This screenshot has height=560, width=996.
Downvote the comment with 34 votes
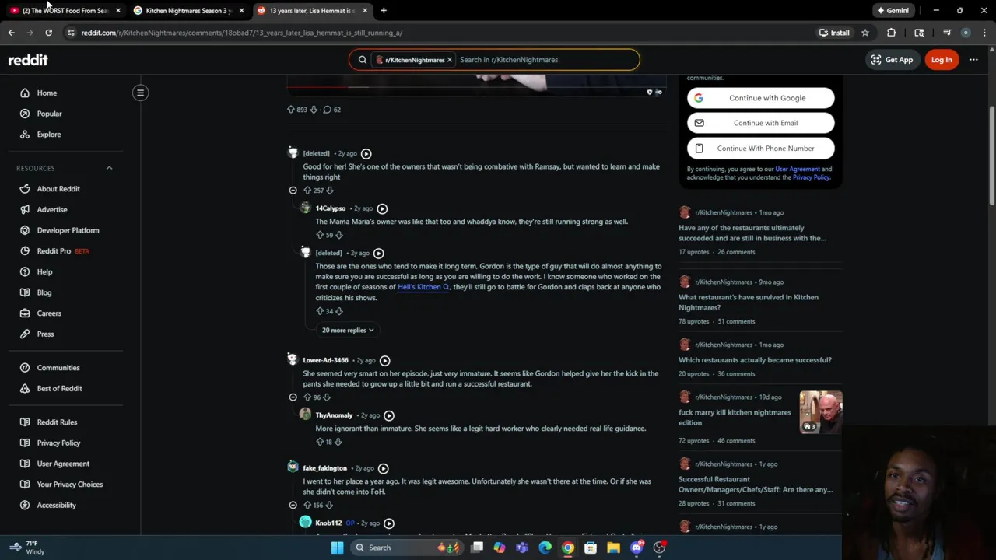[338, 311]
